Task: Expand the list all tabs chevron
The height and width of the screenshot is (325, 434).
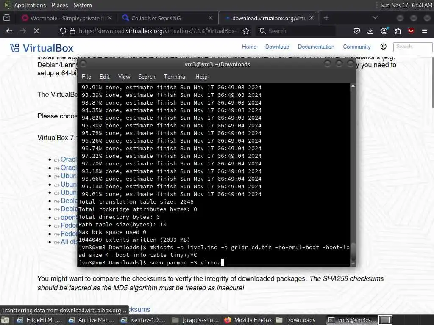Action: [375, 17]
